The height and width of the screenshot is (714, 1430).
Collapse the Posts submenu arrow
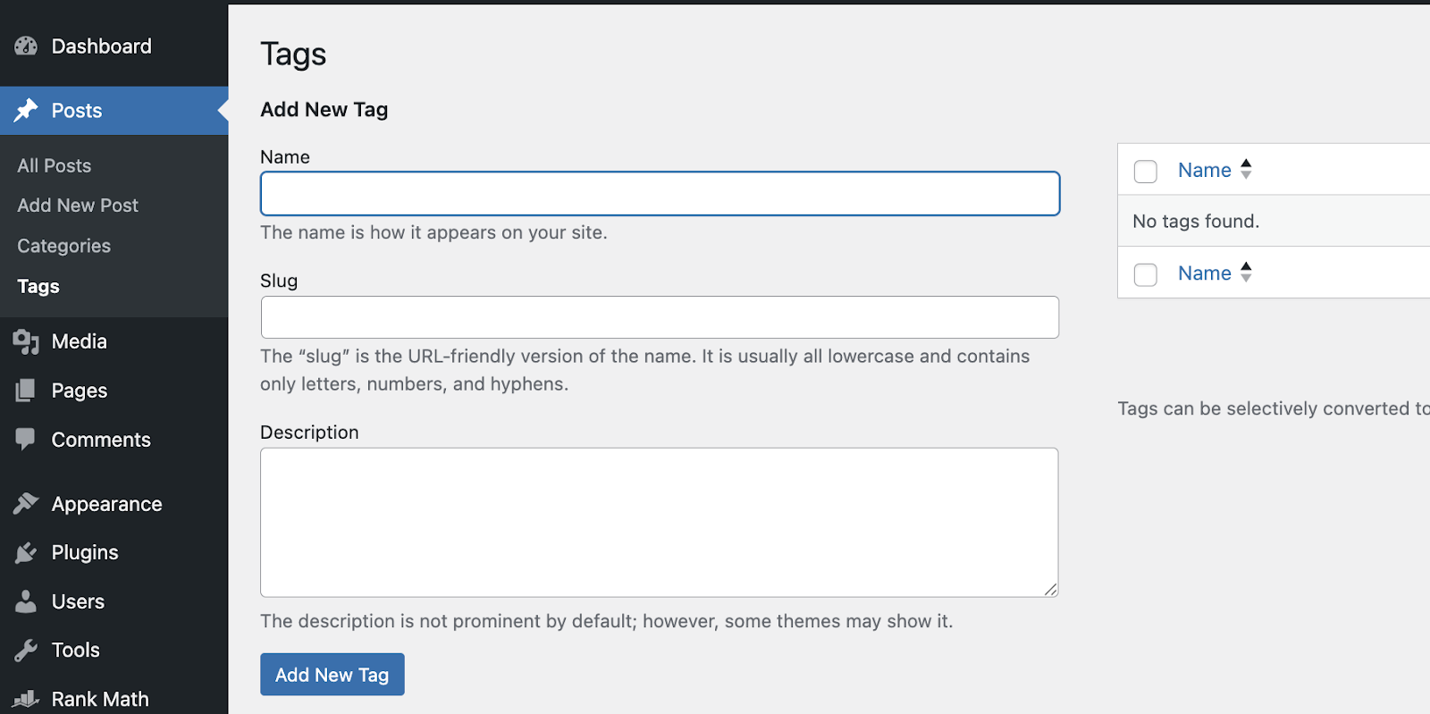click(x=220, y=110)
